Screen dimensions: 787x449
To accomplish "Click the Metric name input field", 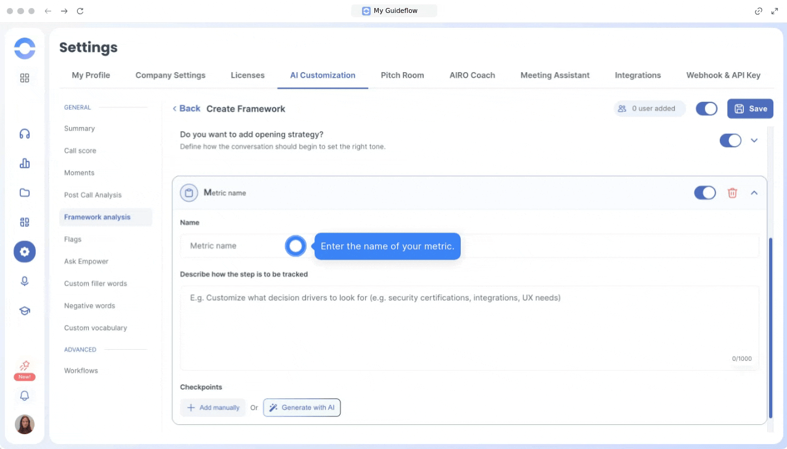I will pos(234,245).
